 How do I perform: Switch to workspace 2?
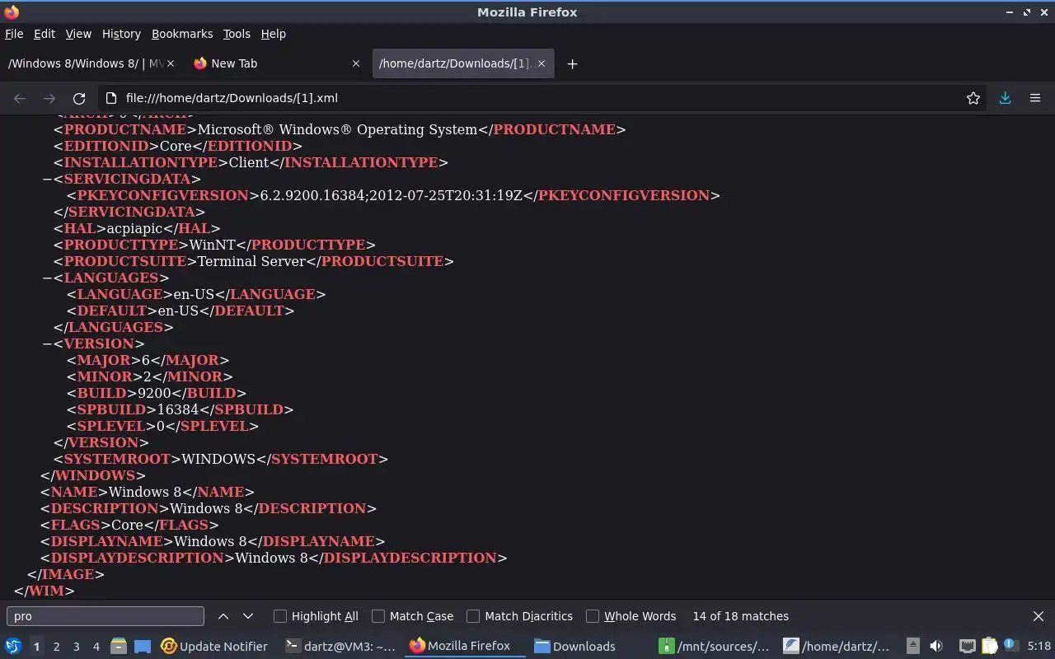(56, 647)
